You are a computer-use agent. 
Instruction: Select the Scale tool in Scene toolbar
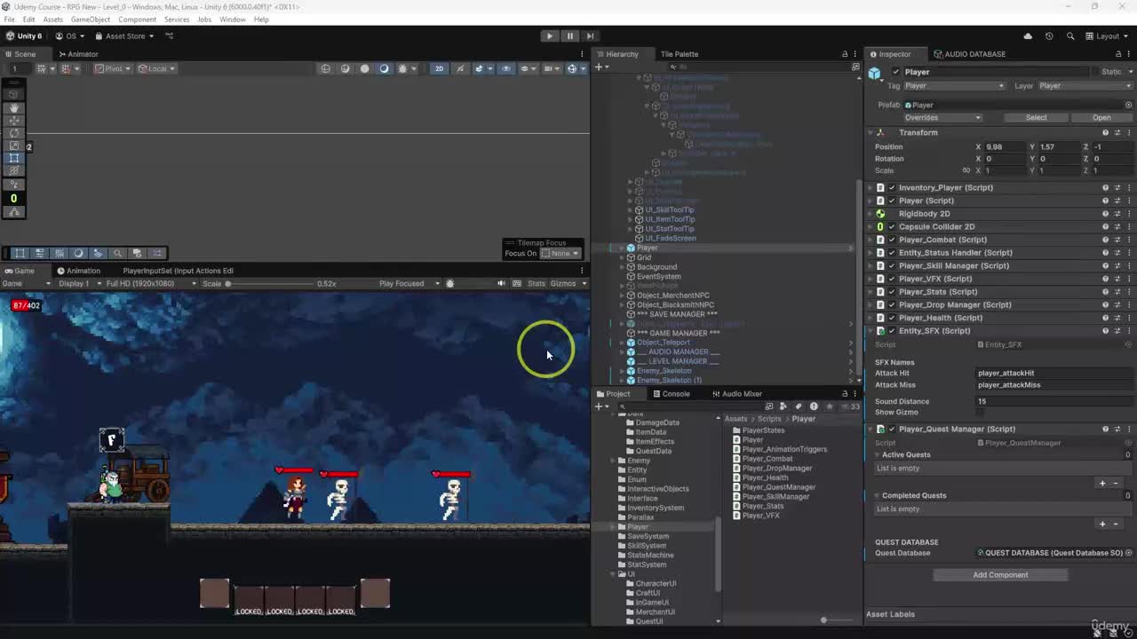13,145
